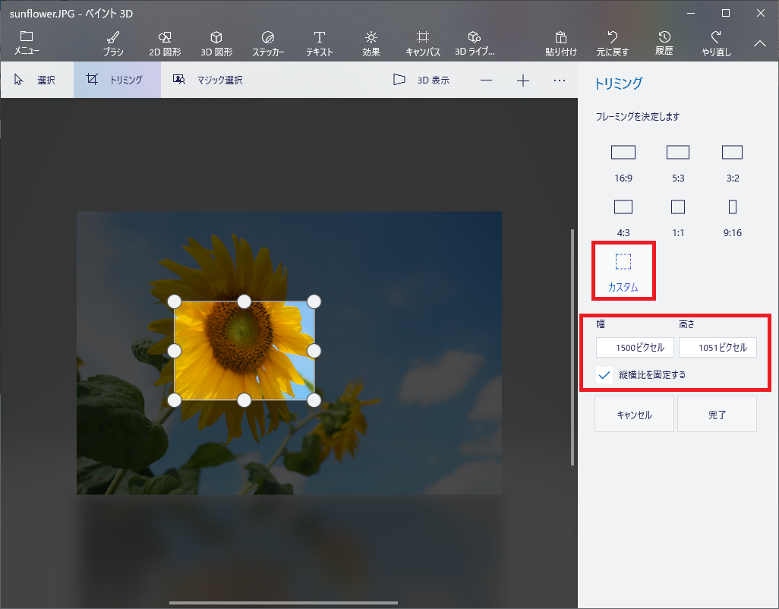The image size is (779, 609).
Task: Select the 16:9 framing option
Action: coord(623,160)
